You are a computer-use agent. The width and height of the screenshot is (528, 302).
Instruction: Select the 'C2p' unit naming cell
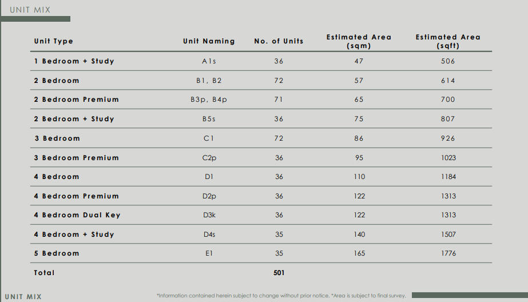tap(209, 158)
